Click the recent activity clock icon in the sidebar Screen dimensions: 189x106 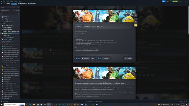pos(17,11)
